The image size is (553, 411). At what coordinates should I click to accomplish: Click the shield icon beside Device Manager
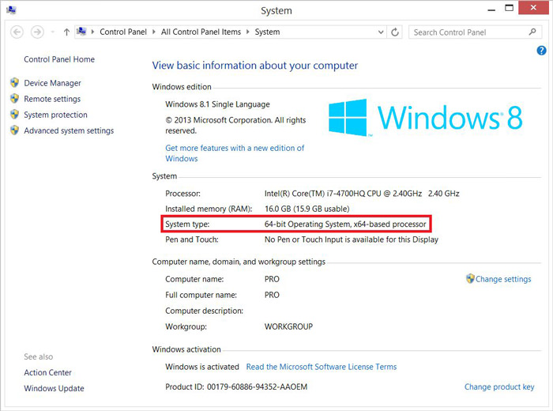point(15,83)
